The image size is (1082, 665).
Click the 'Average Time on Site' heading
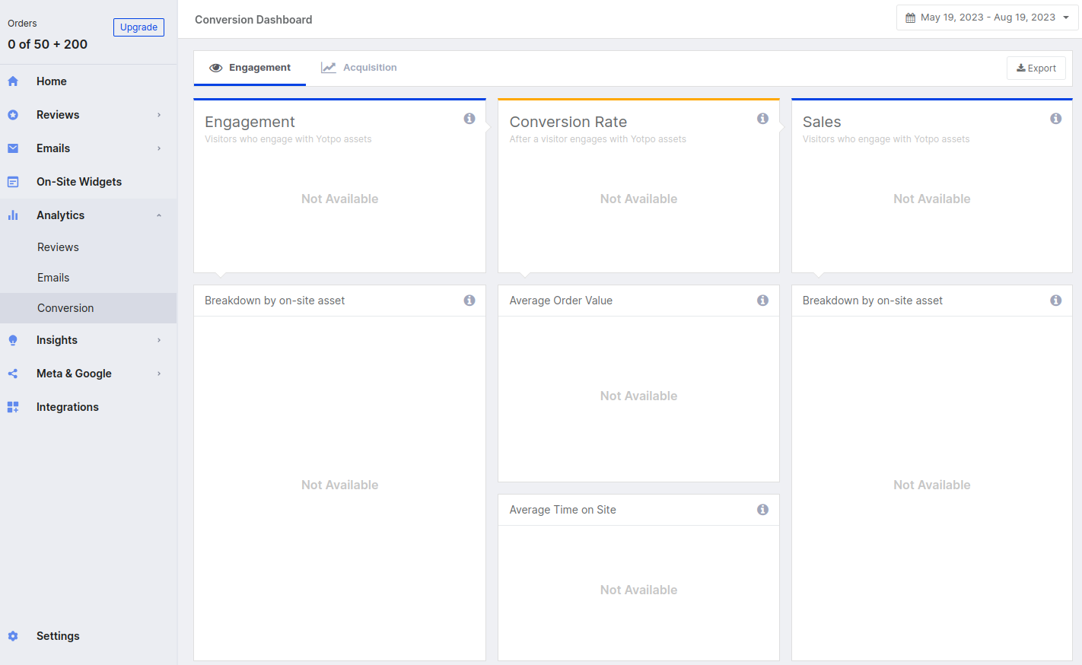click(563, 510)
